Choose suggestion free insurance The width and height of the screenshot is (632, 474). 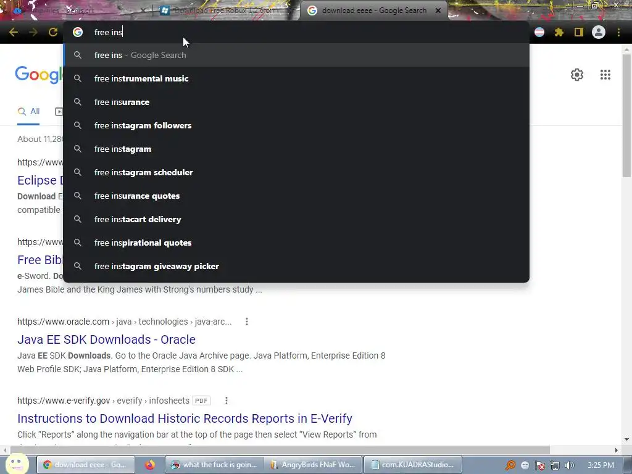click(296, 102)
